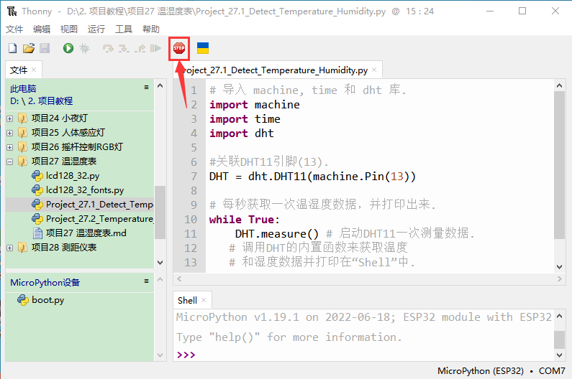This screenshot has height=379, width=572.
Task: Expand the 项目24 小夜灯 folder
Action: pos(10,118)
